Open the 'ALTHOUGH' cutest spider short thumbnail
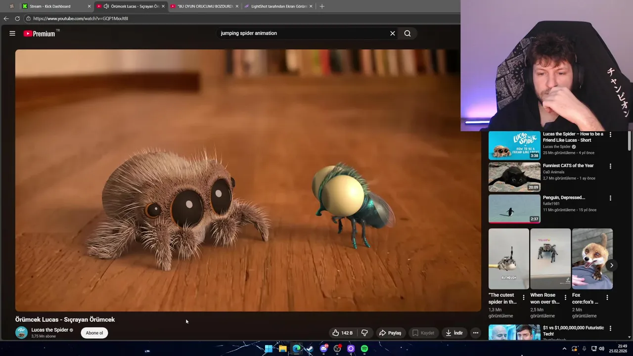633x356 pixels. coord(508,259)
